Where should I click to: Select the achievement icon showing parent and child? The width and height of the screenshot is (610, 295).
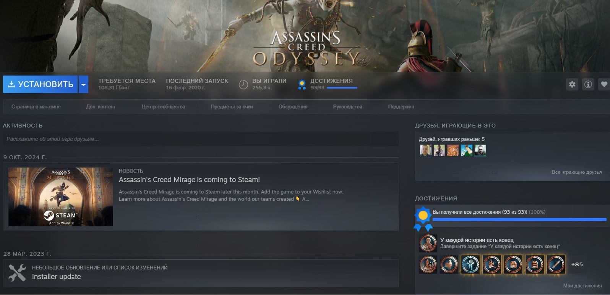click(x=428, y=264)
